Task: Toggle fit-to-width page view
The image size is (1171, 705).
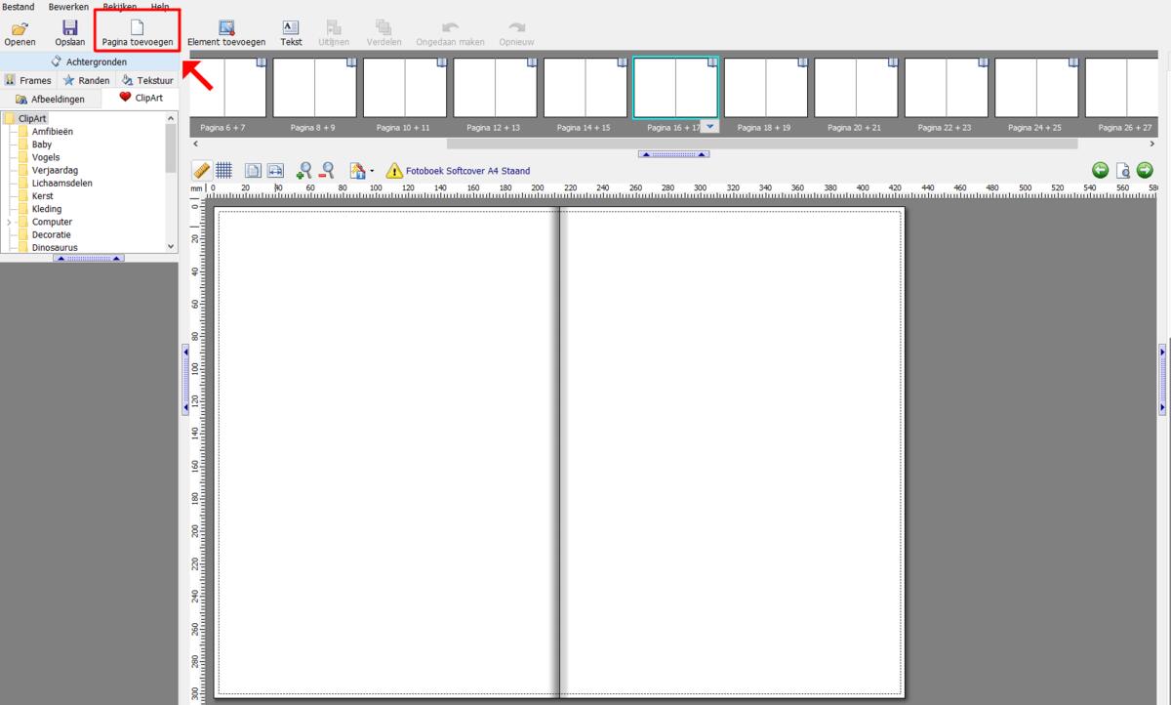Action: [276, 169]
